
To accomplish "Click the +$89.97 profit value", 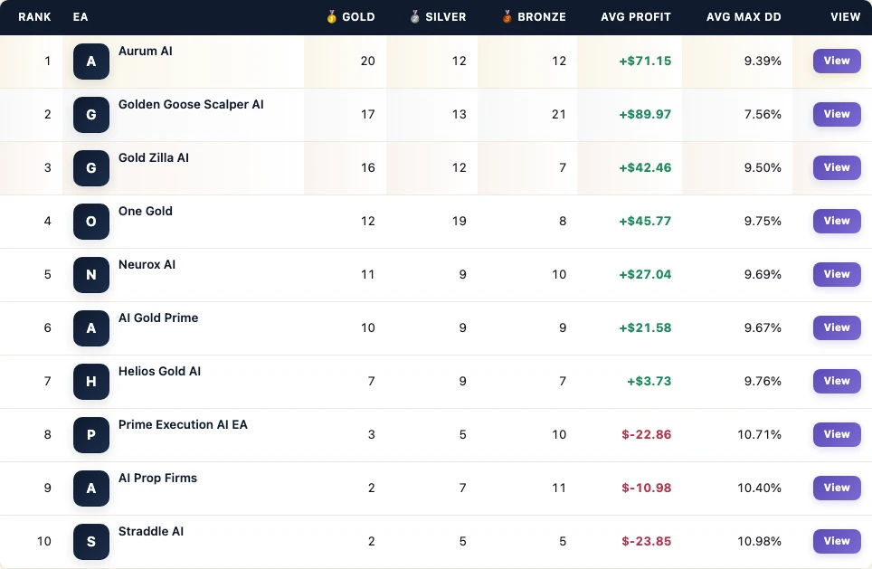I will (x=645, y=115).
